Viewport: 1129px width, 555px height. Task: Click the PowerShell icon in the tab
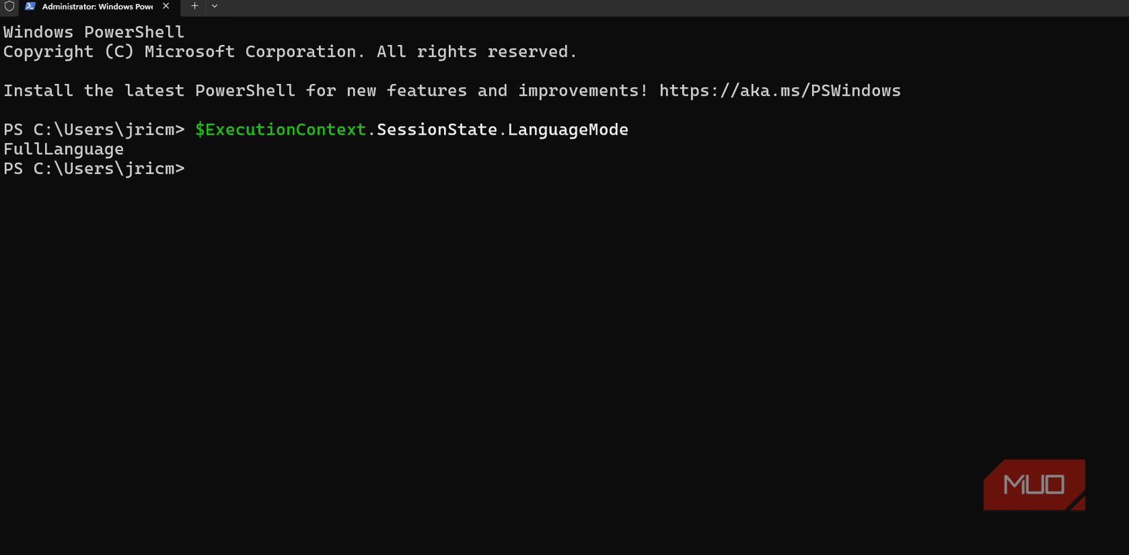tap(30, 6)
